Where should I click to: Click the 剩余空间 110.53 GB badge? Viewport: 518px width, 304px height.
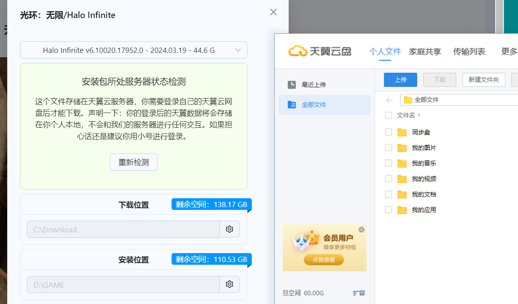click(x=211, y=259)
